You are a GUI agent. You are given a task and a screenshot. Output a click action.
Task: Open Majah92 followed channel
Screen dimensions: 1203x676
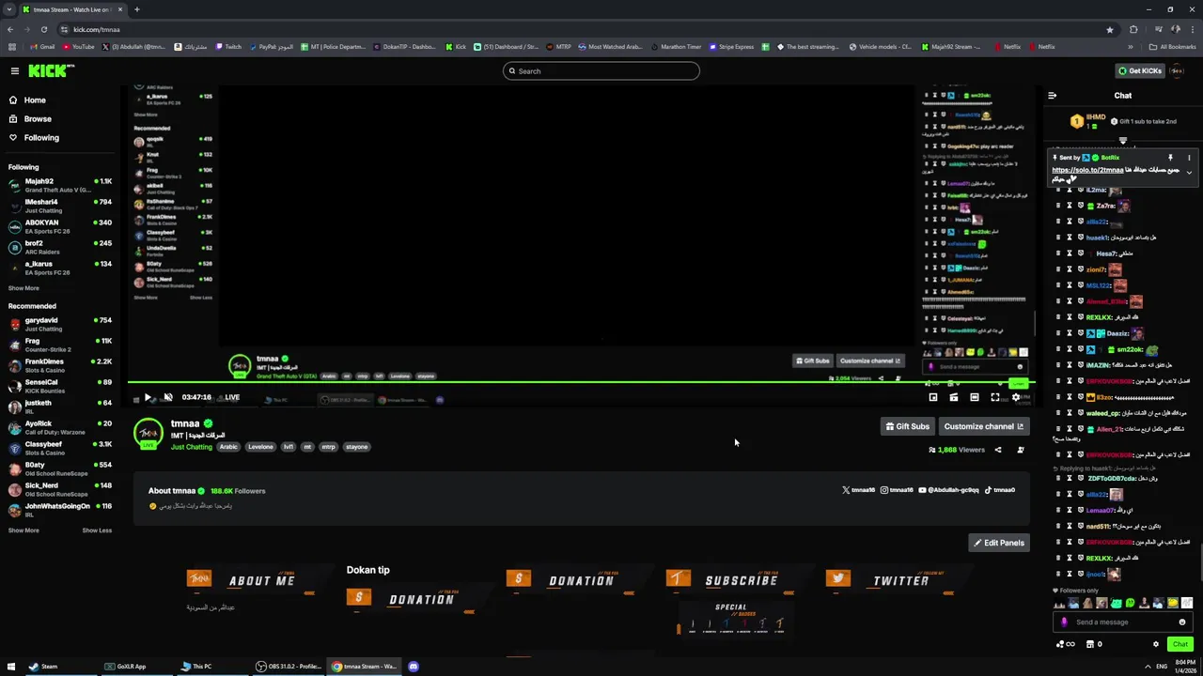pos(58,185)
